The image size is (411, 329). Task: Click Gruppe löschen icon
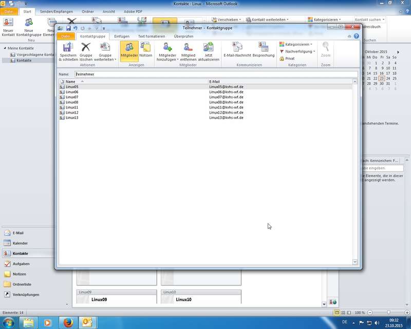[x=86, y=51]
